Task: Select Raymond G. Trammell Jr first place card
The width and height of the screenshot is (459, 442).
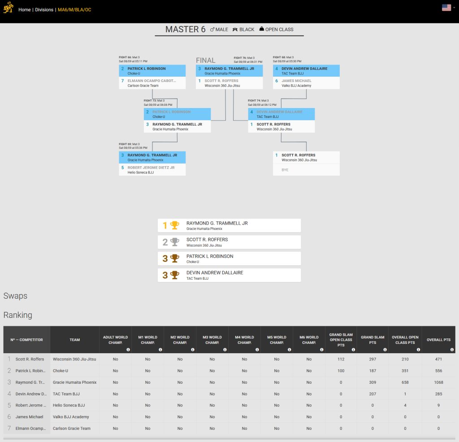Action: [229, 225]
